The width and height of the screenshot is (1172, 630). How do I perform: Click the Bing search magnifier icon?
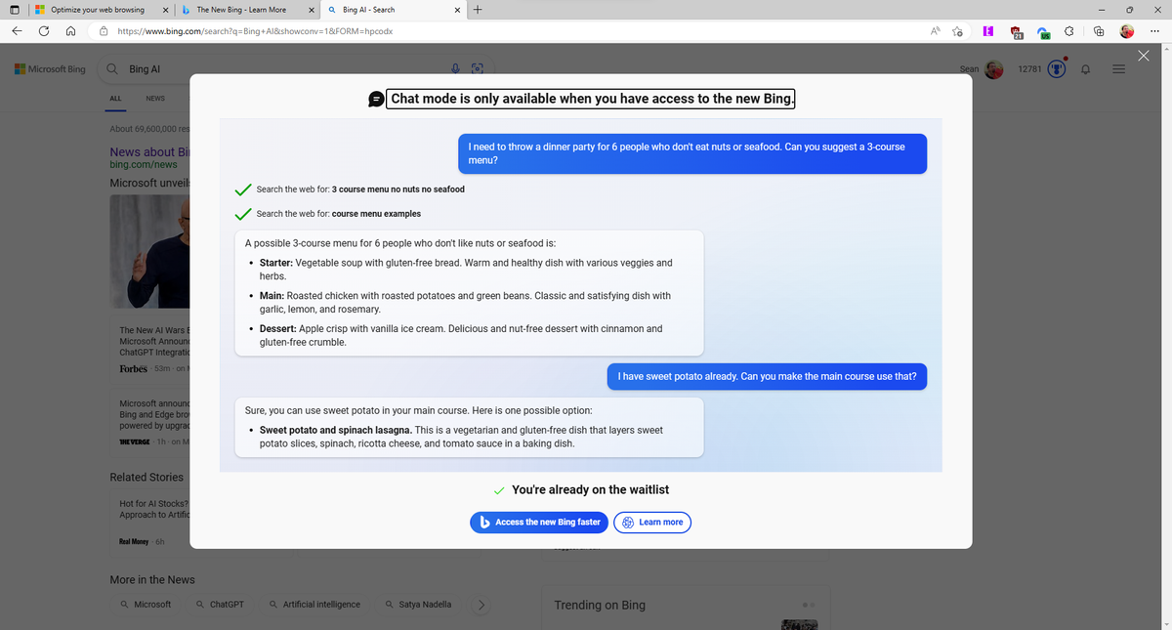click(113, 69)
